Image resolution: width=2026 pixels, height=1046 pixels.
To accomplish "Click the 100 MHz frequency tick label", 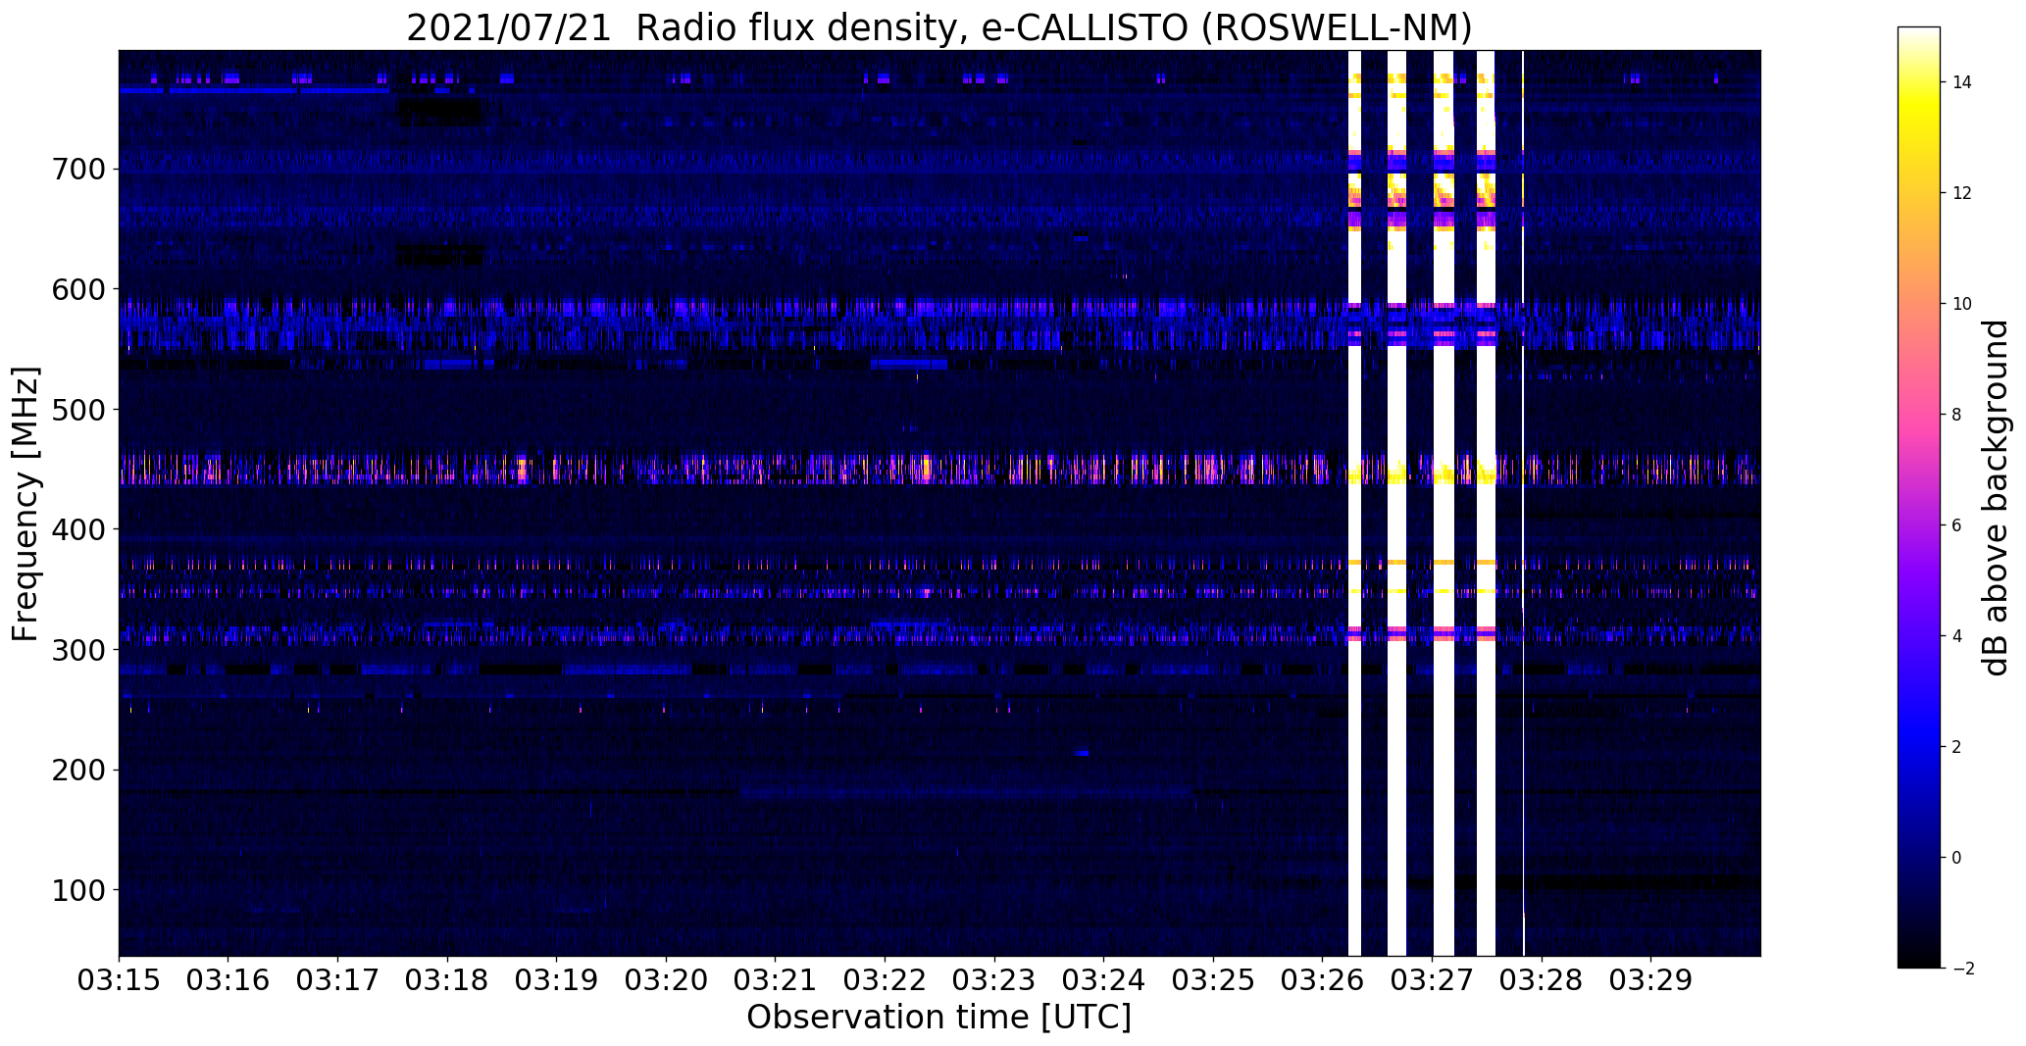I will [x=76, y=890].
